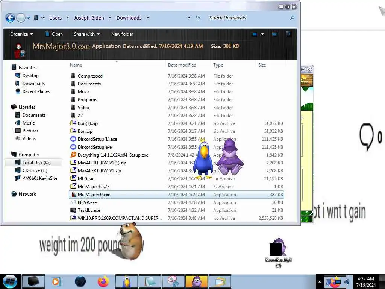Select DiscordSetup.exe Discord icon

click(x=73, y=147)
